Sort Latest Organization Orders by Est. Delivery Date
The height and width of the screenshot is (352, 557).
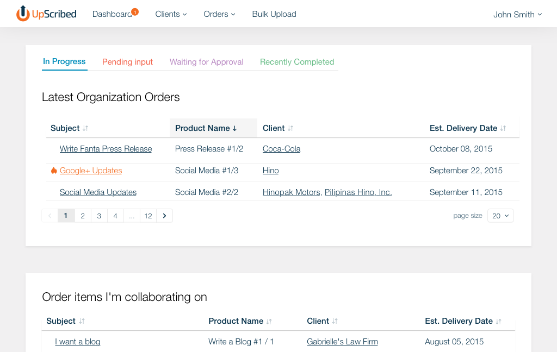click(x=503, y=128)
